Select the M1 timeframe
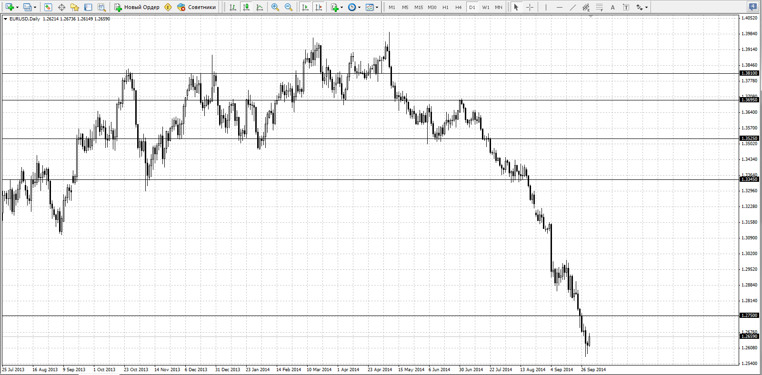Screen dimensions: 762x375 (x=392, y=7)
